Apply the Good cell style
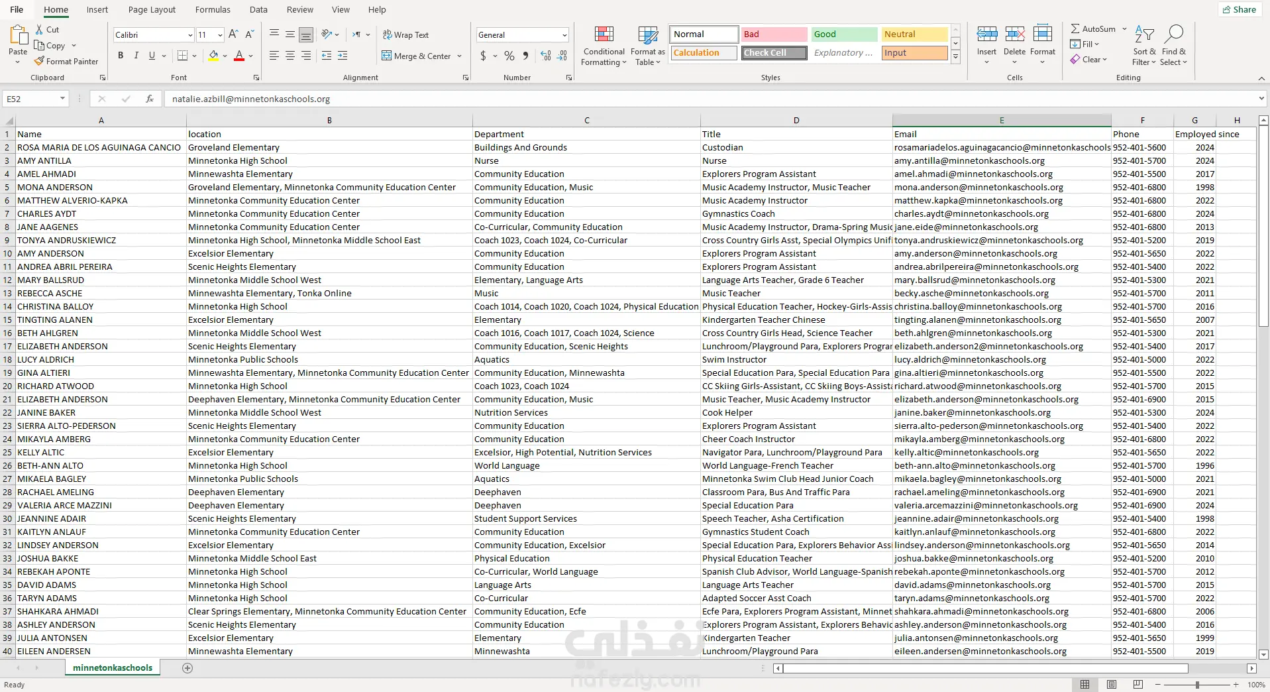This screenshot has height=692, width=1270. click(844, 34)
